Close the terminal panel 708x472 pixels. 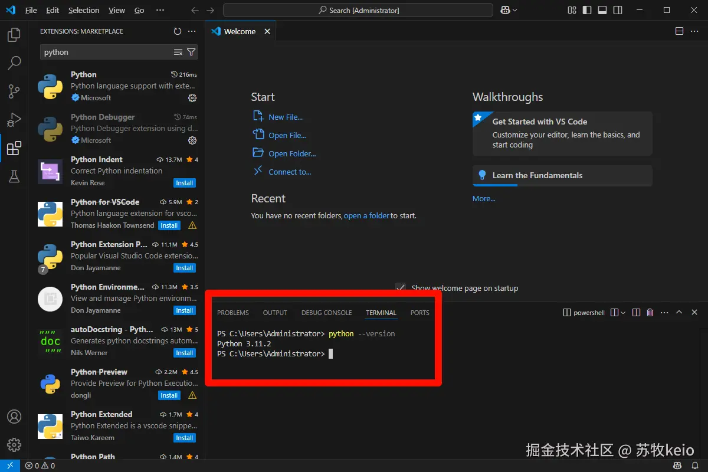tap(694, 313)
